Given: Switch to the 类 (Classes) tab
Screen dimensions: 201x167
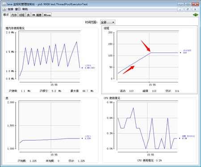Looking at the screenshot, I should click(x=28, y=15).
